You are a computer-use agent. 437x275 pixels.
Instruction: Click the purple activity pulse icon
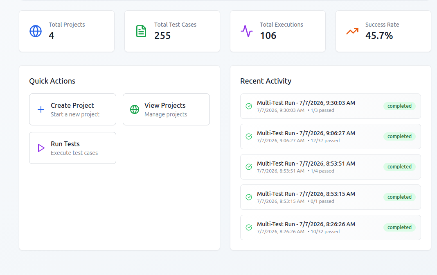coord(247,31)
